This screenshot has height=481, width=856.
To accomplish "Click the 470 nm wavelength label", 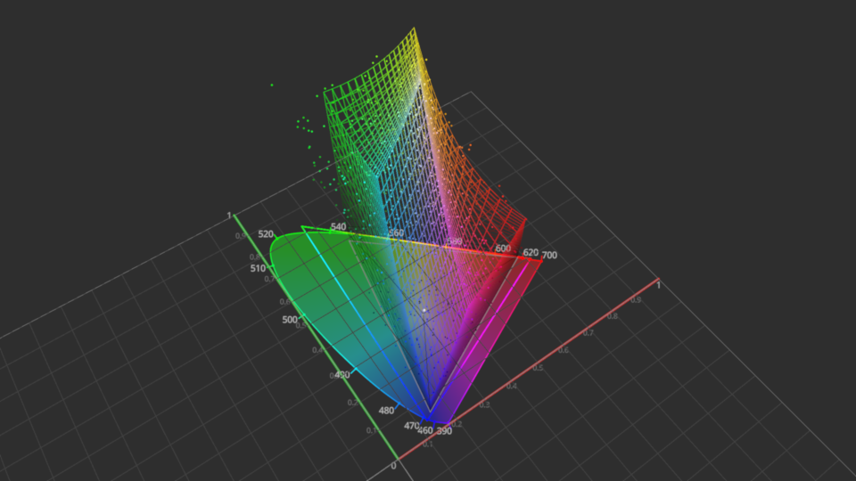I will click(x=411, y=426).
